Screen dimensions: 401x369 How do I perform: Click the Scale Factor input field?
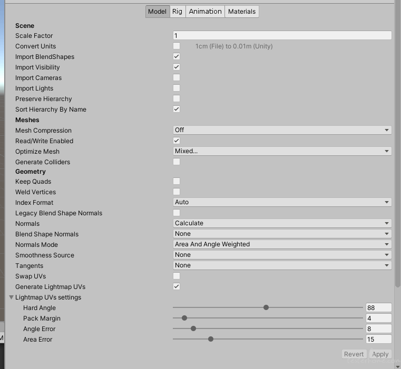click(282, 35)
